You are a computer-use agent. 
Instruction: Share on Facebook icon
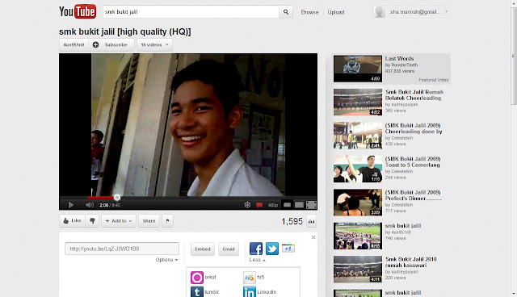pyautogui.click(x=256, y=249)
